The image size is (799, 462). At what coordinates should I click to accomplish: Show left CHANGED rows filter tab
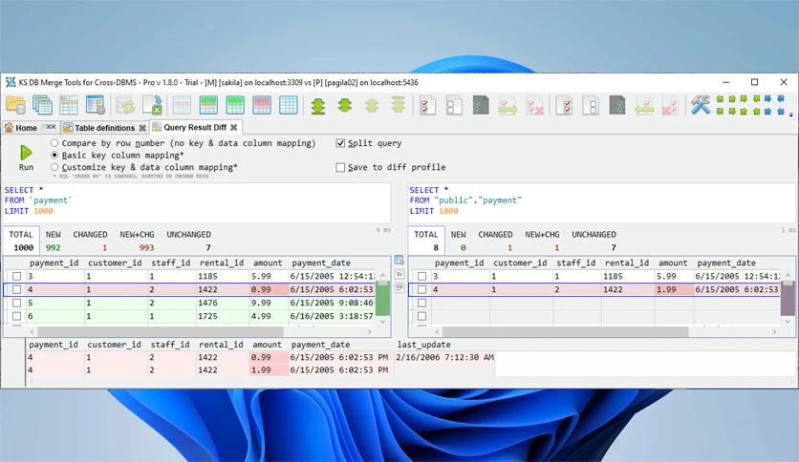pos(90,241)
